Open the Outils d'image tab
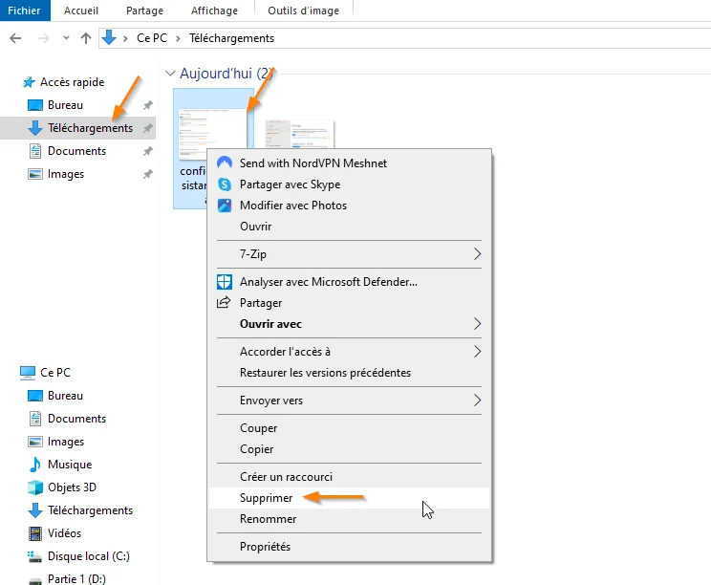Image resolution: width=711 pixels, height=585 pixels. 303,11
